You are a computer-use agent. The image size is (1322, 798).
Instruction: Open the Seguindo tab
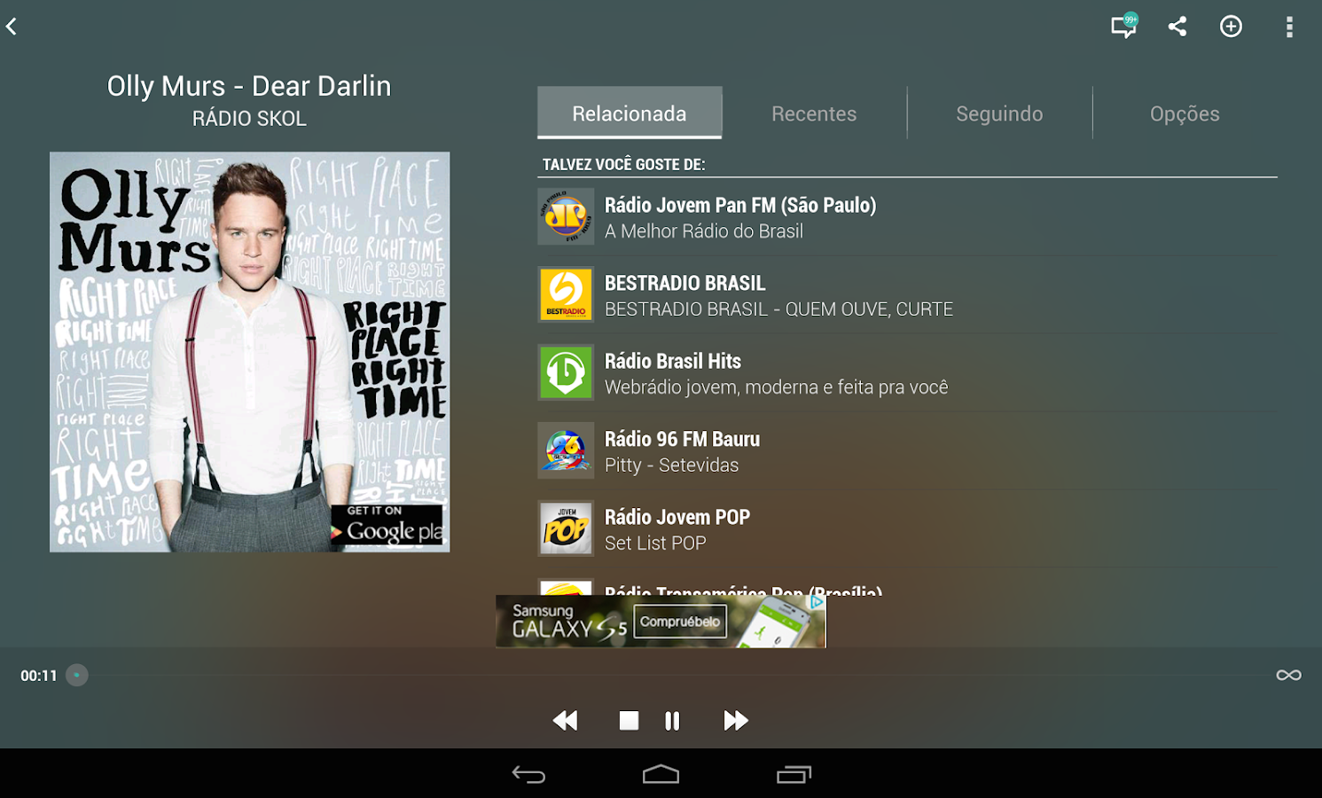point(999,113)
